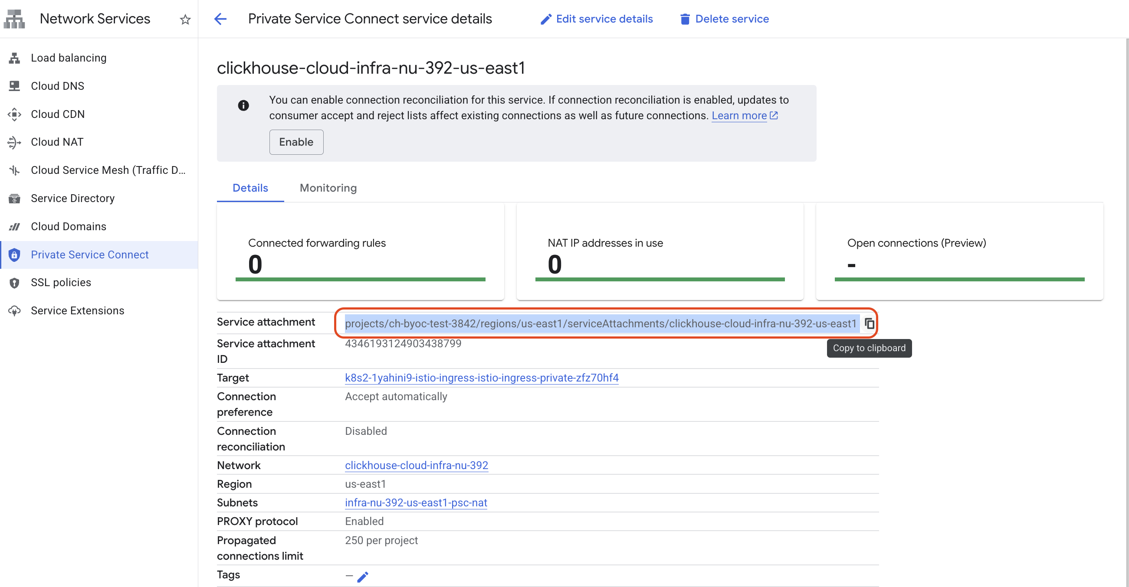The width and height of the screenshot is (1129, 587).
Task: Go to Cloud Domains section
Action: click(69, 226)
